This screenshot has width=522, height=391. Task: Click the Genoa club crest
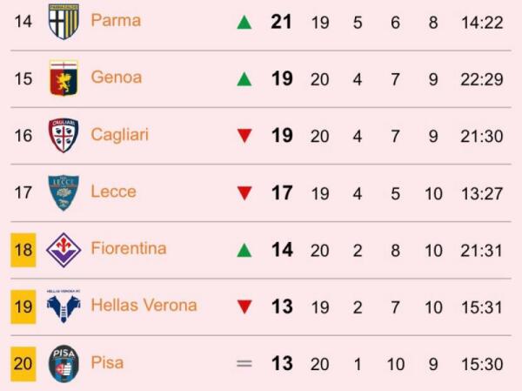click(x=64, y=78)
